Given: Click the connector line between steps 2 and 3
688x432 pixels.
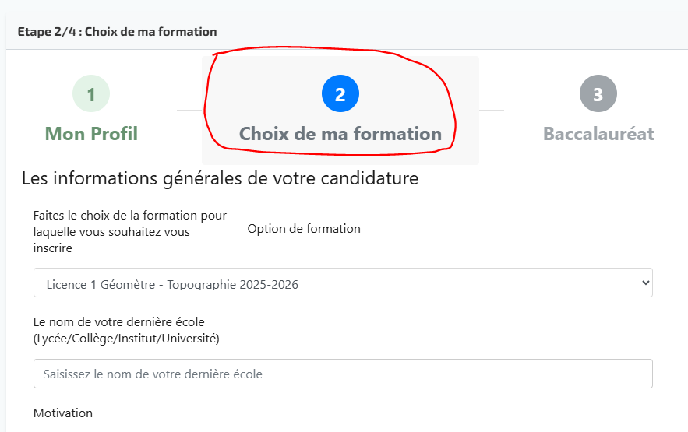Looking at the screenshot, I should pos(492,110).
